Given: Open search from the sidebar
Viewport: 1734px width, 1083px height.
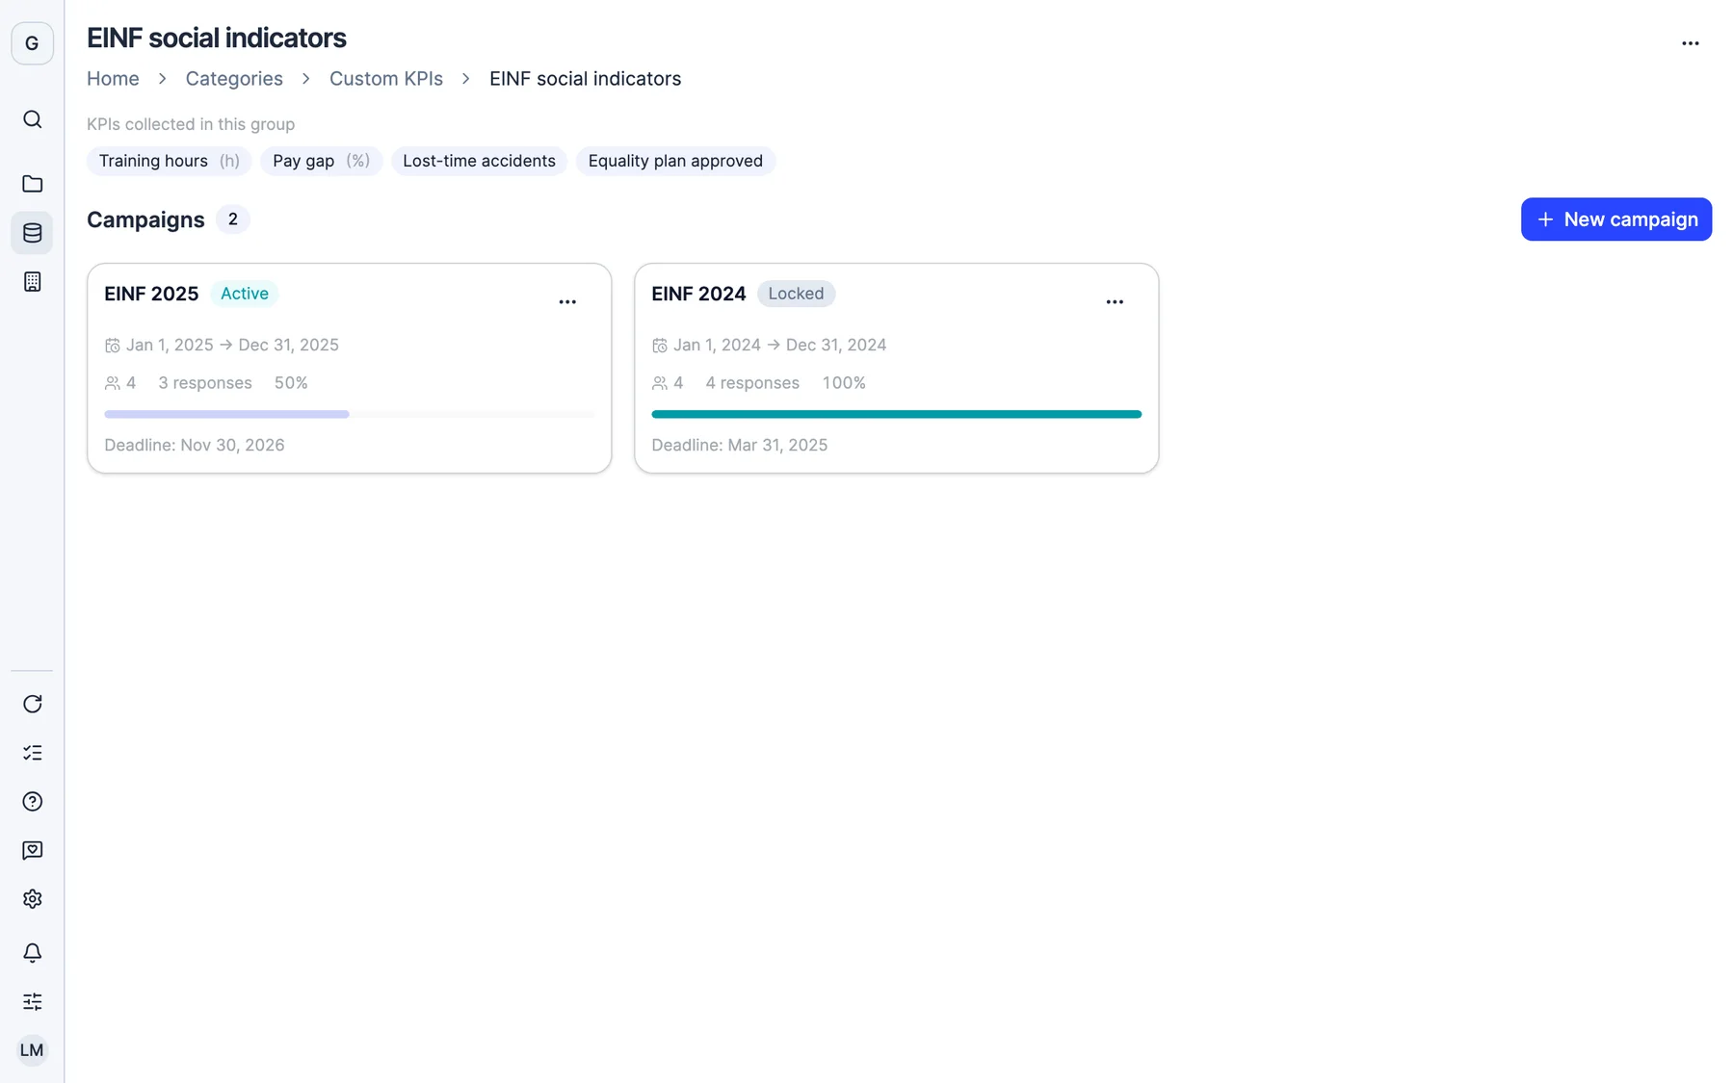Looking at the screenshot, I should (32, 119).
